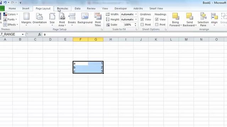Switch to the Insert tab

click(x=26, y=8)
